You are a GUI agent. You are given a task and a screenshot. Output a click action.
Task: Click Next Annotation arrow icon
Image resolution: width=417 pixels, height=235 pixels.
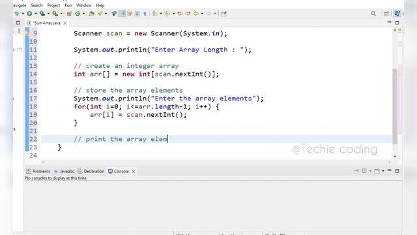coord(154,14)
